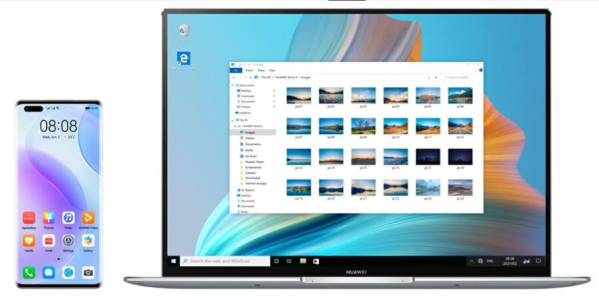Select the Videos folder in sidebar
599x300 pixels.
point(250,138)
